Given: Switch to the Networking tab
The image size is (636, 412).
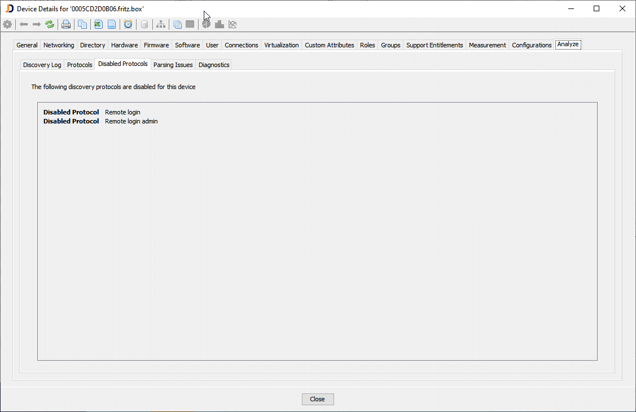Looking at the screenshot, I should [x=59, y=45].
